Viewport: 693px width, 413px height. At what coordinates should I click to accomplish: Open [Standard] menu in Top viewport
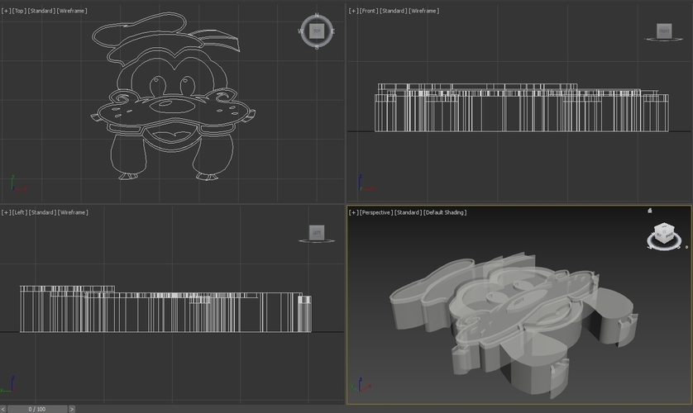[41, 11]
